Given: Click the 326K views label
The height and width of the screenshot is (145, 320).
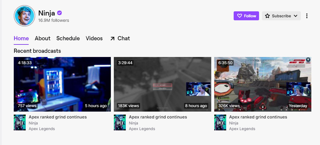Looking at the screenshot, I should [x=229, y=106].
